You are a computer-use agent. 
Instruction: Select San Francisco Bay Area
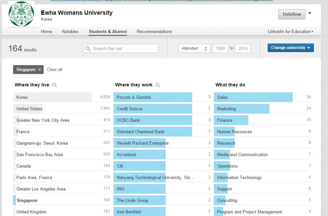[62, 155]
